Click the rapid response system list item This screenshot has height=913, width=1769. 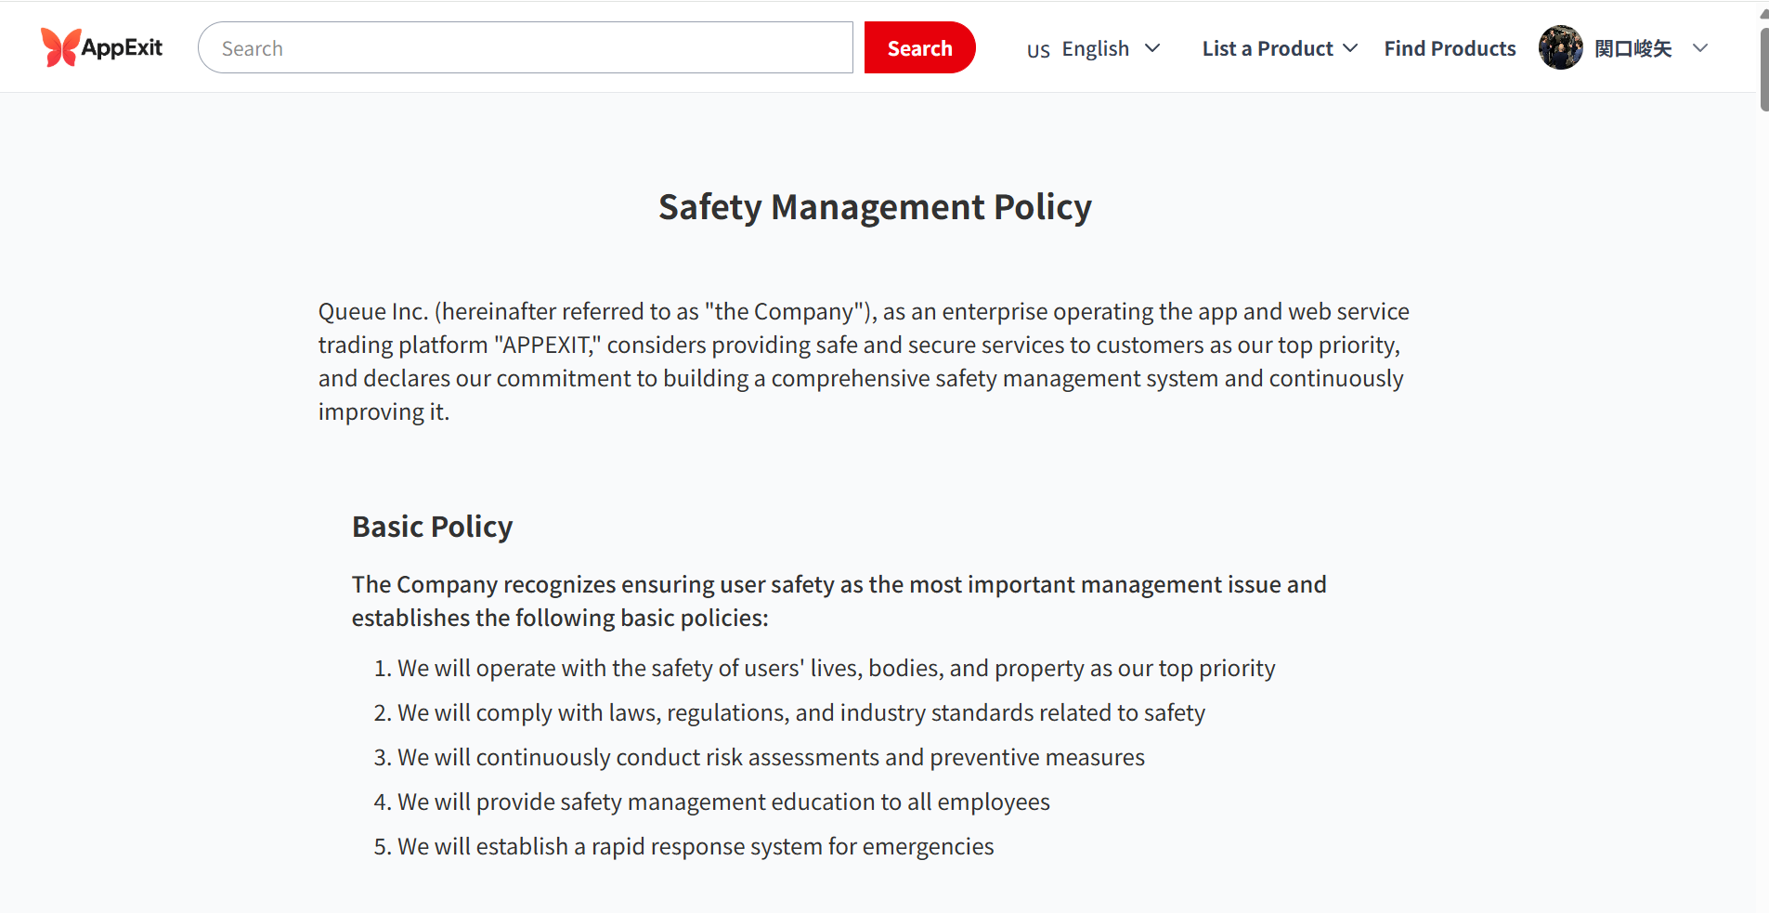pyautogui.click(x=695, y=846)
